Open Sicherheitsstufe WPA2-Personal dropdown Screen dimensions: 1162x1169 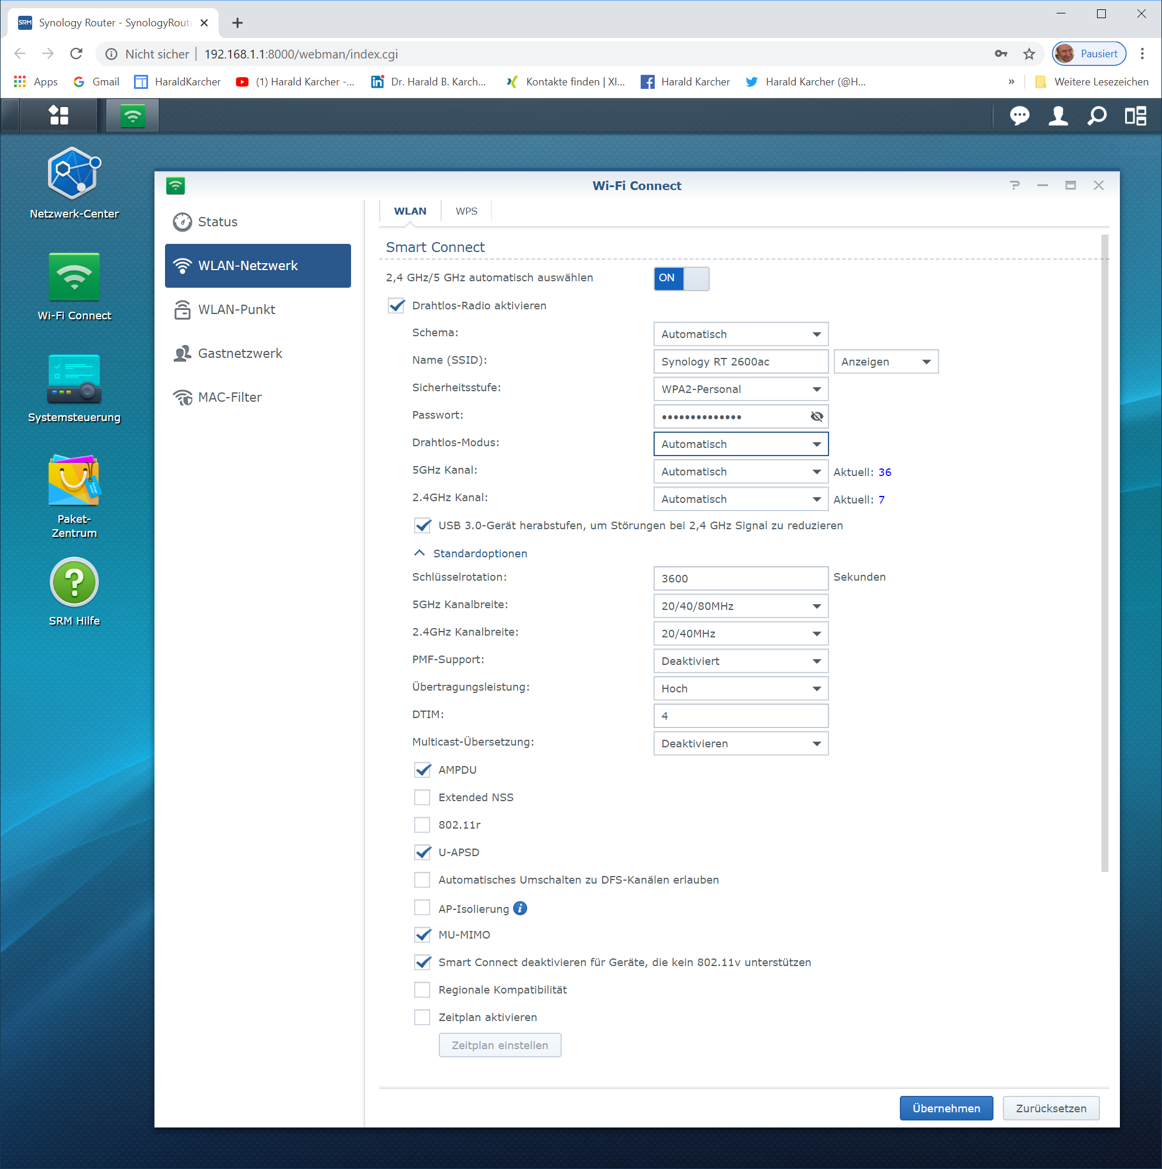coord(740,389)
